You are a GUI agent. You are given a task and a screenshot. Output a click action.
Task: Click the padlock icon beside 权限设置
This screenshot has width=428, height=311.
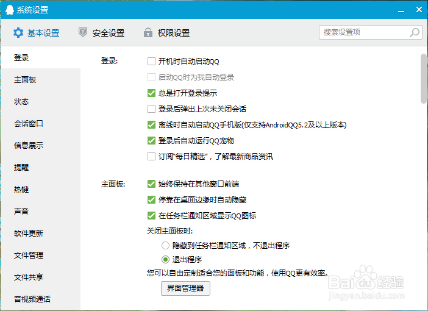pos(148,32)
